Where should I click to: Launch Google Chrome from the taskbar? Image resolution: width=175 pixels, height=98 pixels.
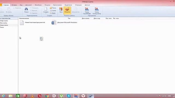pyautogui.click(x=47, y=96)
